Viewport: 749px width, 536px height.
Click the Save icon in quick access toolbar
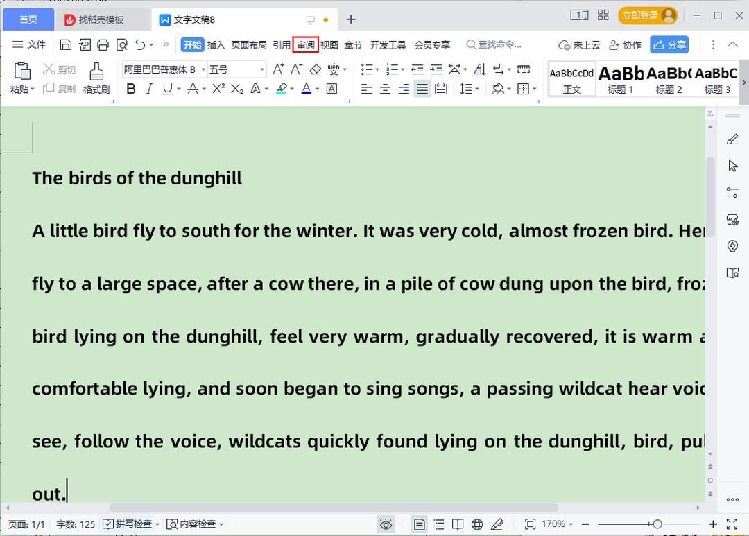66,45
